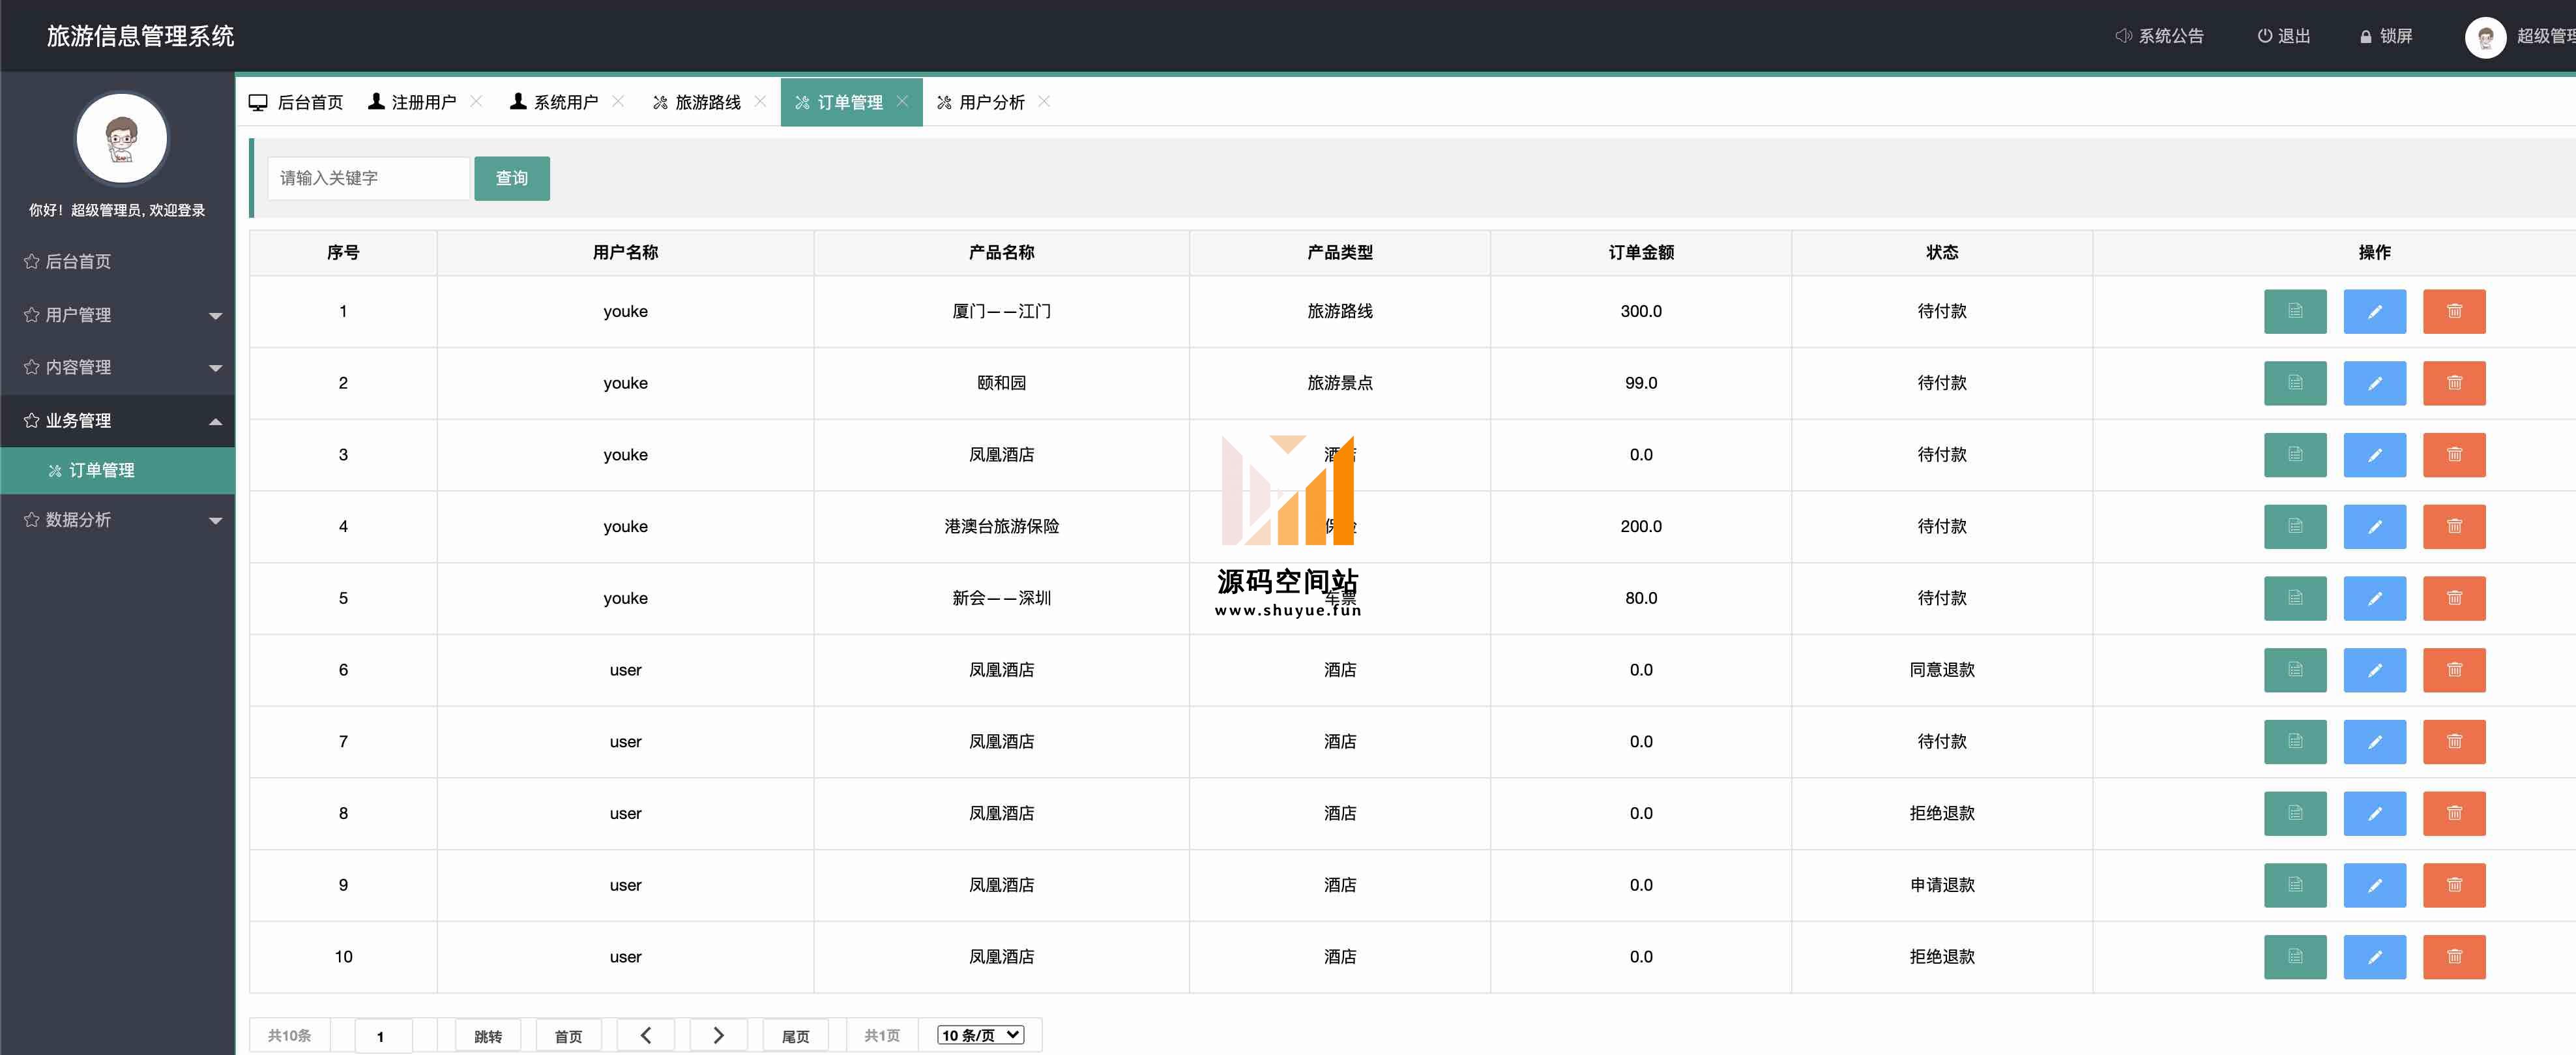
Task: View details of 新会——深圳 order
Action: coord(2294,598)
